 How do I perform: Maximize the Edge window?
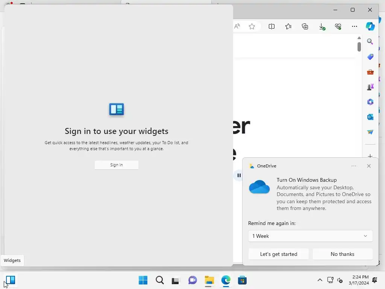point(353,10)
